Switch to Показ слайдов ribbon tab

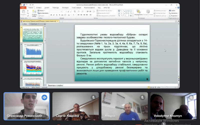point(76,8)
